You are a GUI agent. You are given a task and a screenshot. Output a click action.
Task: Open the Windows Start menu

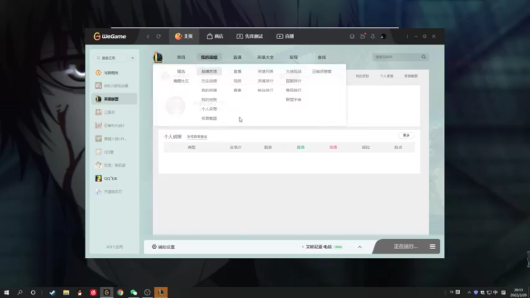[7, 292]
